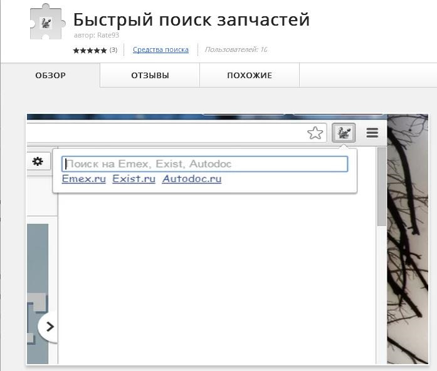Click the Поиск на Emex, Exist, Autodoc field
437x371 pixels.
click(x=204, y=164)
